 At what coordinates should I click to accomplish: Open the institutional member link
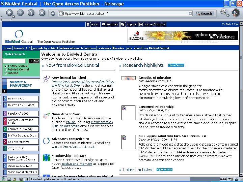click(x=77, y=164)
